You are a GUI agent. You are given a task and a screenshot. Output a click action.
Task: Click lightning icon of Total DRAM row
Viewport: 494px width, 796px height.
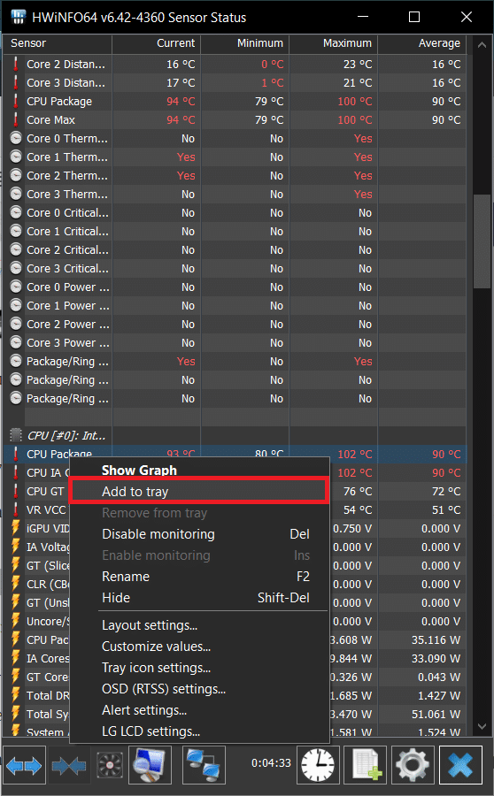(16, 695)
